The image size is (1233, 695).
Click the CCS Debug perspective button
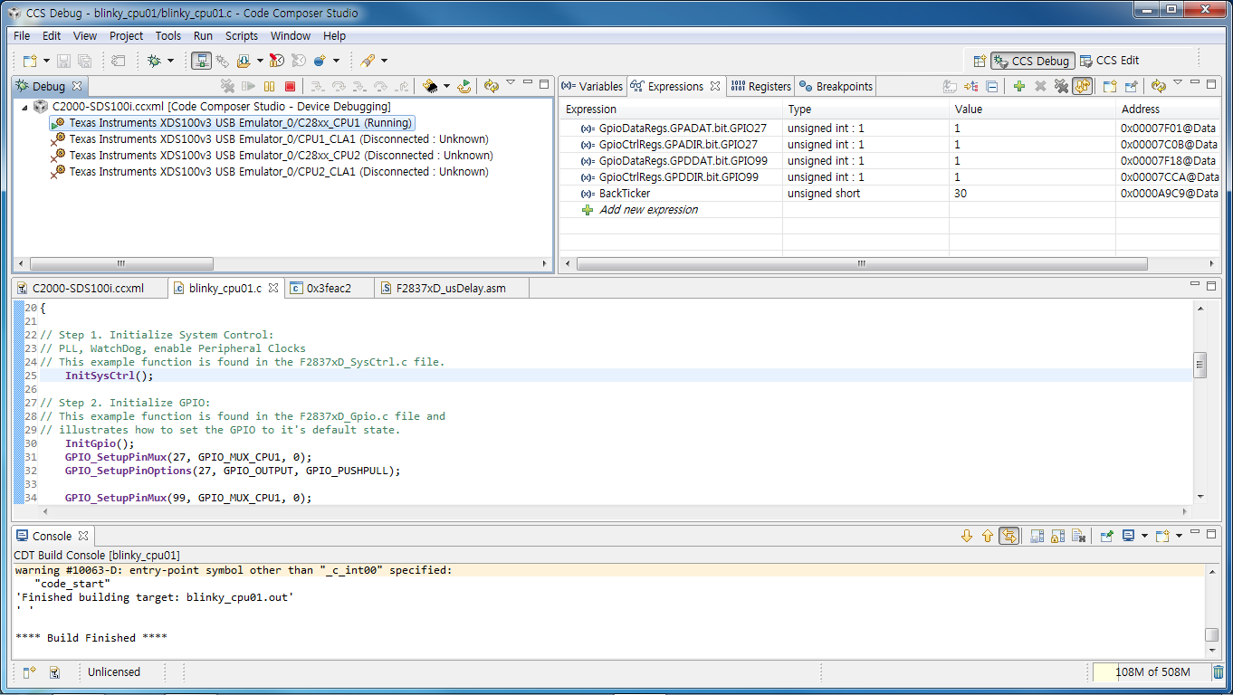pos(1033,61)
